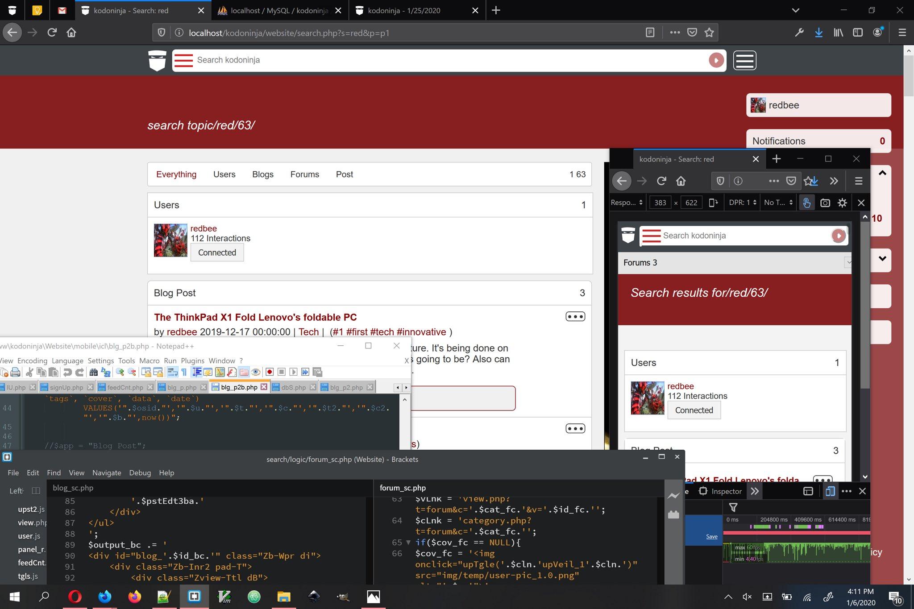Click the kodoninja site hamburger menu button

tap(744, 60)
